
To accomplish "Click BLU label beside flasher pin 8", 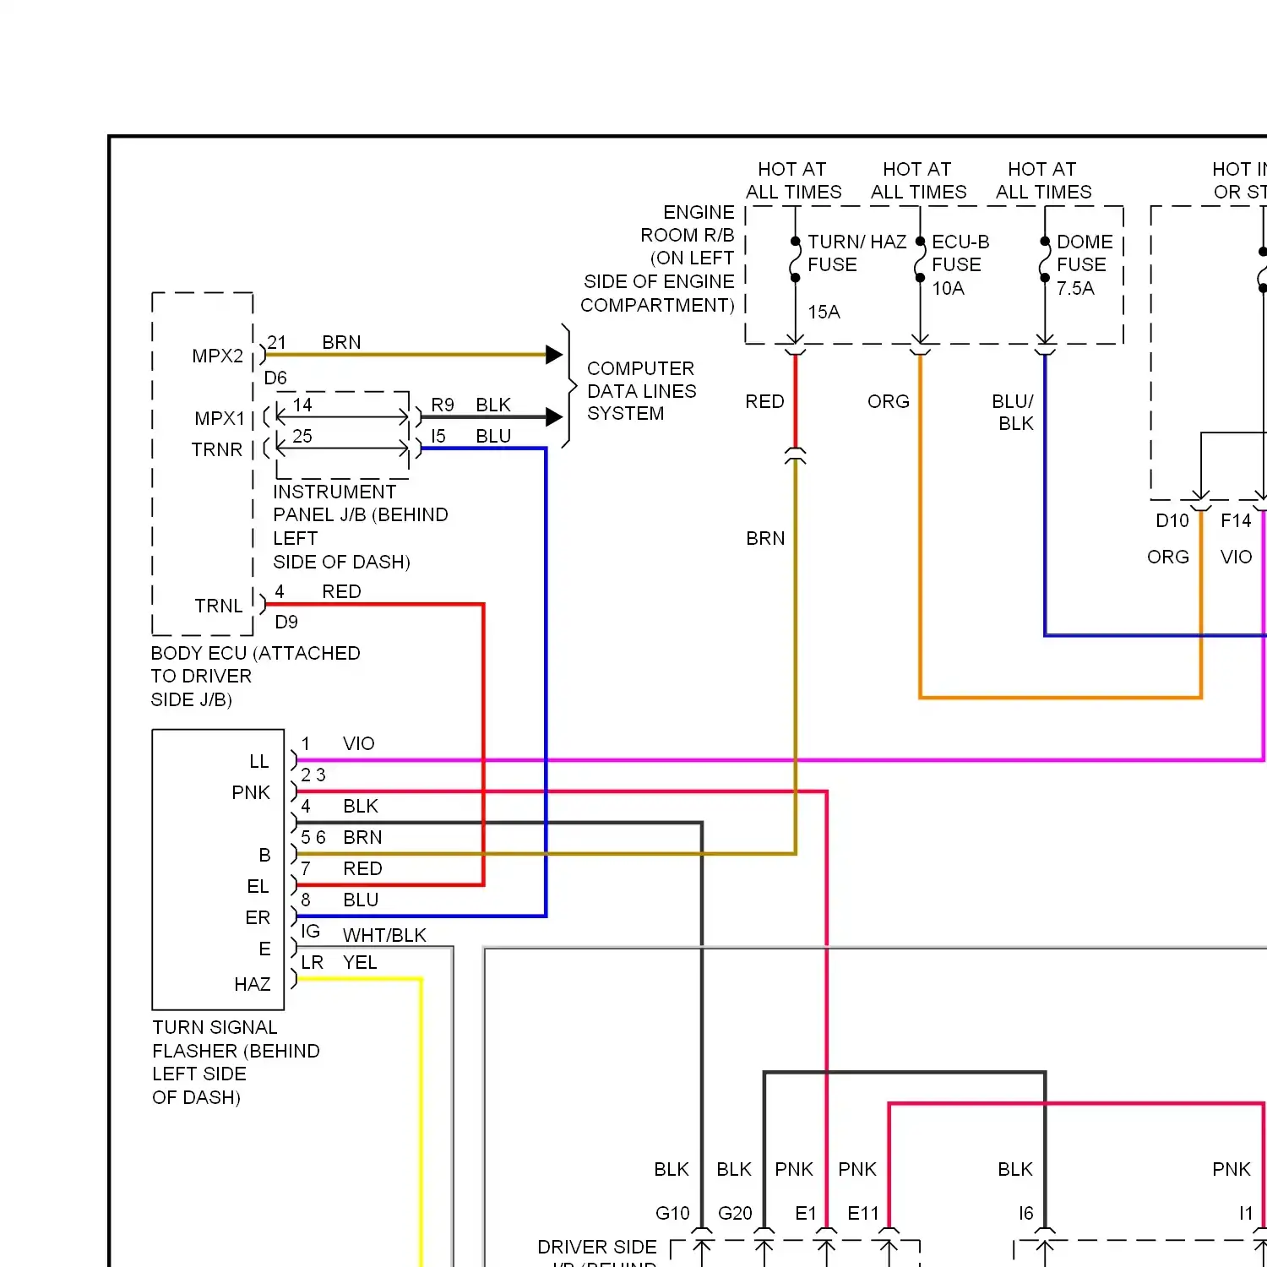I will pyautogui.click(x=361, y=900).
